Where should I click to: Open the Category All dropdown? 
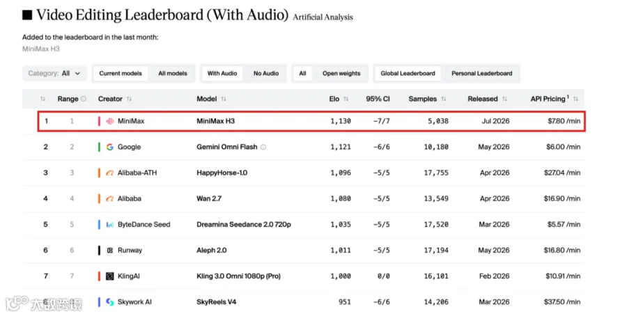54,74
